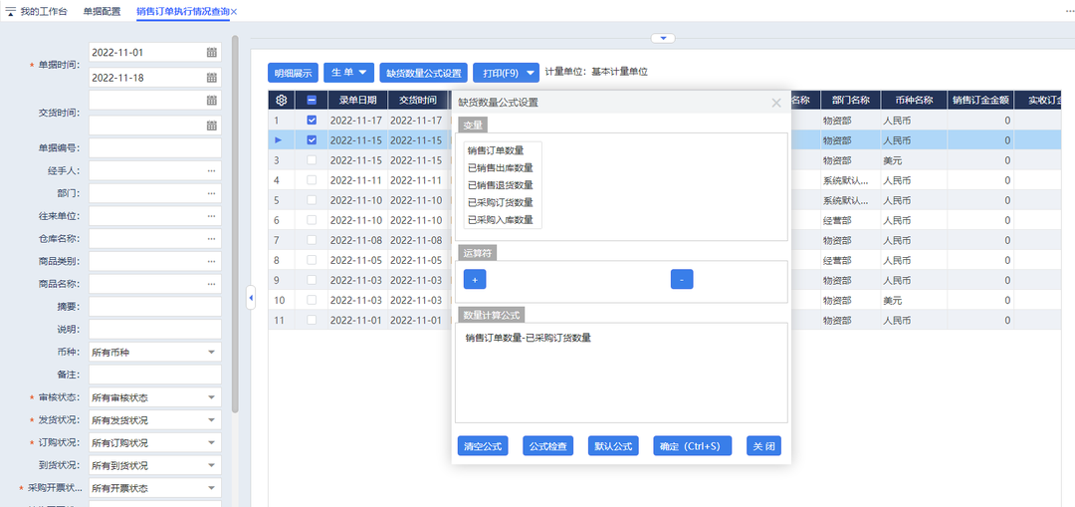
Task: Click the ellipsis icon in 仓库名称 field
Action: tap(211, 239)
